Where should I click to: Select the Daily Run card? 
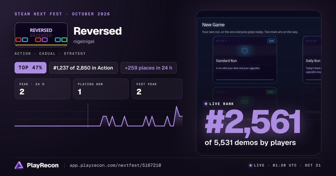312,60
